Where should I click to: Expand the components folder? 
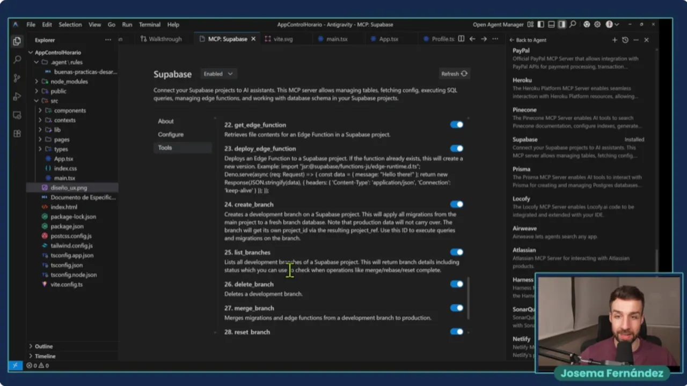coord(40,110)
